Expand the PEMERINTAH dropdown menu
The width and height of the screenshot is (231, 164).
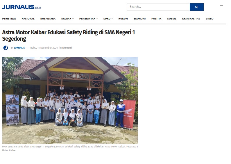click(89, 19)
